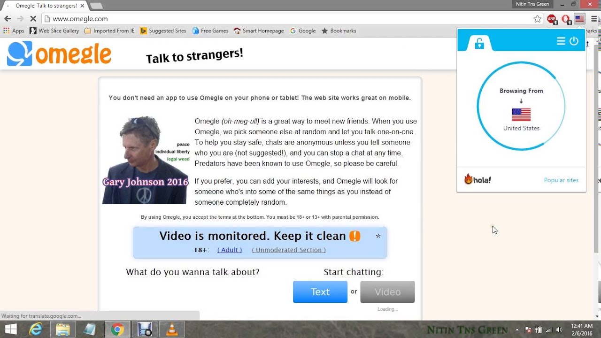Focus the address bar showing www.omegle.com
This screenshot has width=601, height=338.
point(291,19)
